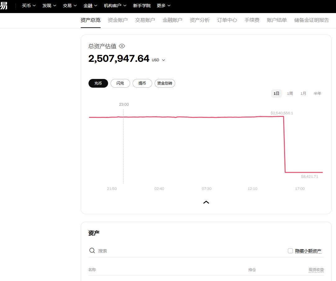The height and width of the screenshot is (281, 336).
Task: Go to 储备金证明报告 tab
Action: (311, 20)
